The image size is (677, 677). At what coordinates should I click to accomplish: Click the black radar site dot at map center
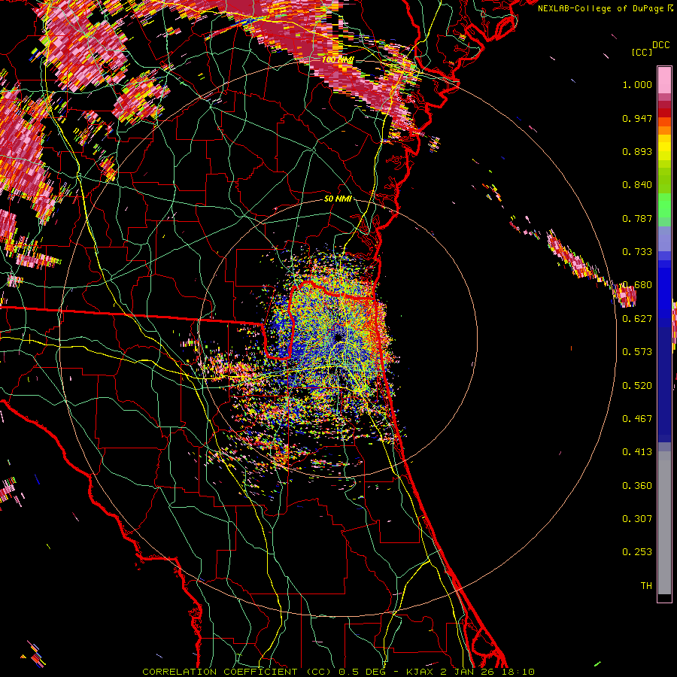click(x=338, y=338)
